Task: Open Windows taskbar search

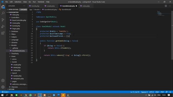Action: (x=7, y=95)
